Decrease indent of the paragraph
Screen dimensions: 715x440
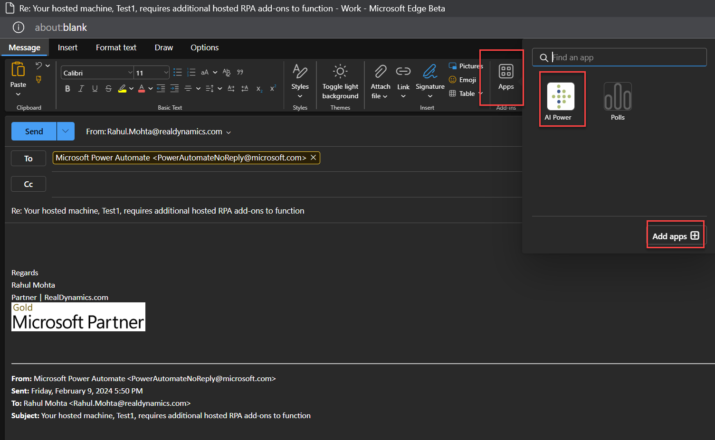click(x=161, y=88)
